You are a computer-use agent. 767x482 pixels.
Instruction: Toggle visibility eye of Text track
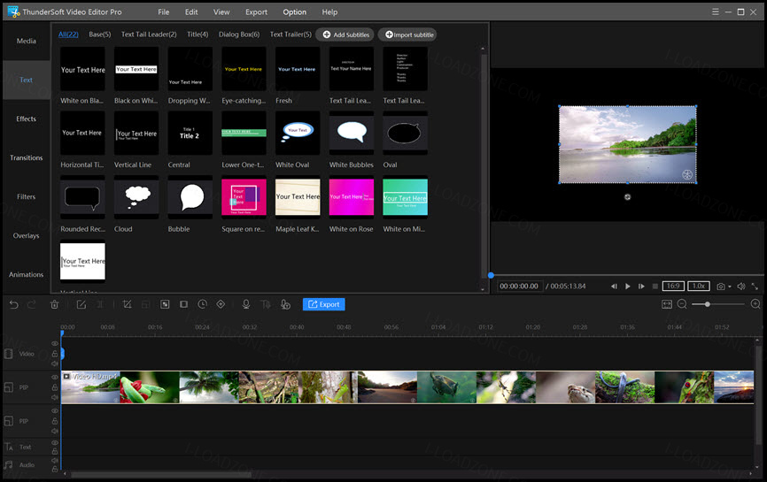pos(55,443)
